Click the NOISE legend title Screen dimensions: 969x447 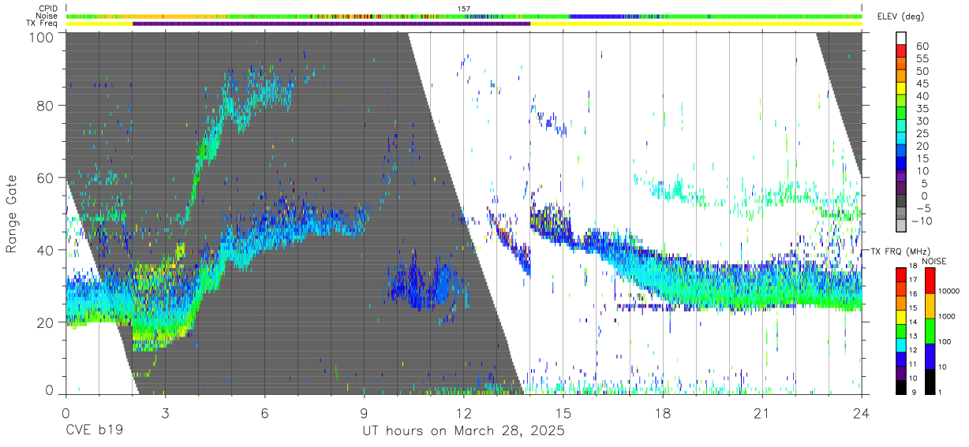(933, 261)
